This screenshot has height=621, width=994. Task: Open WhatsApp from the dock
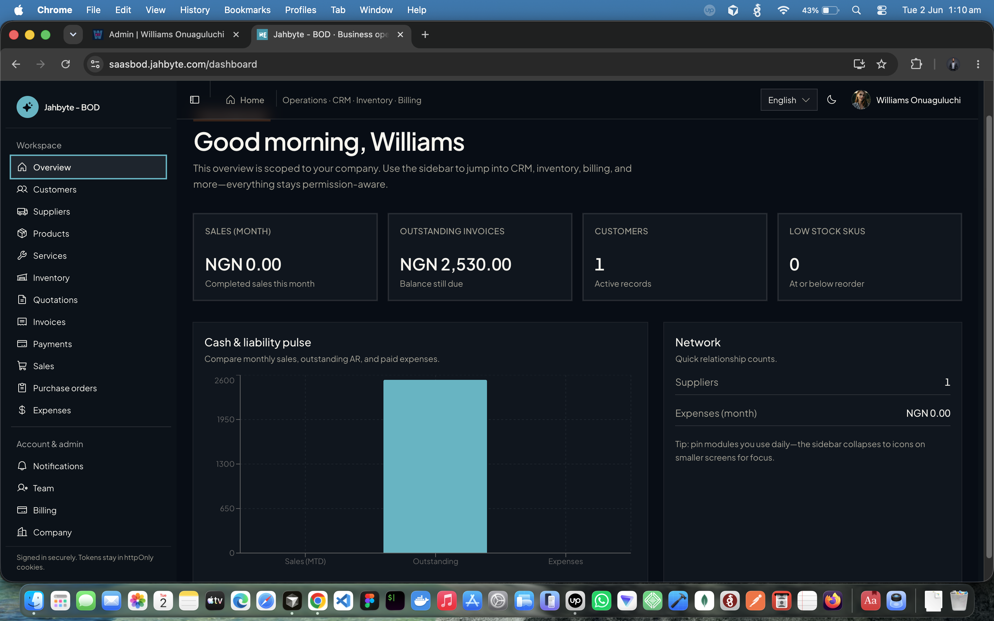click(x=601, y=601)
